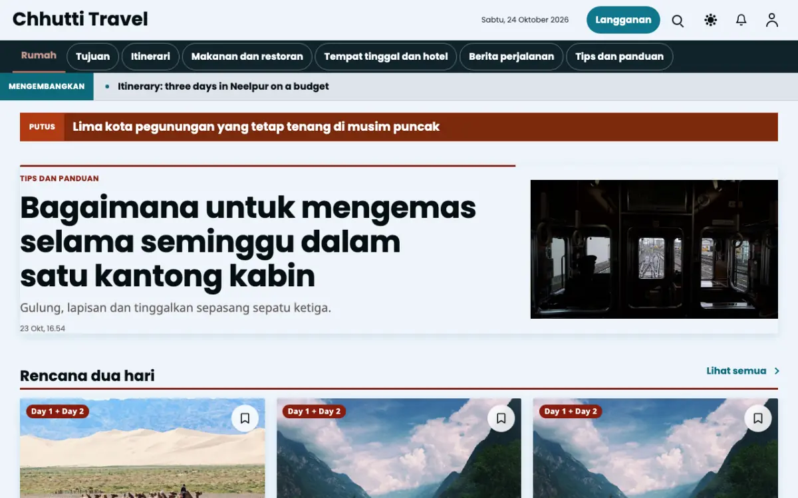Image resolution: width=798 pixels, height=498 pixels.
Task: Open article Bagaimana untuk mengemas selama seminggu
Action: pyautogui.click(x=248, y=242)
